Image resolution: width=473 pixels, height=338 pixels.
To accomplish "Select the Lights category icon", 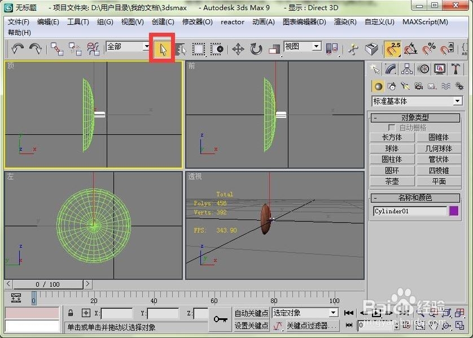I will point(405,86).
